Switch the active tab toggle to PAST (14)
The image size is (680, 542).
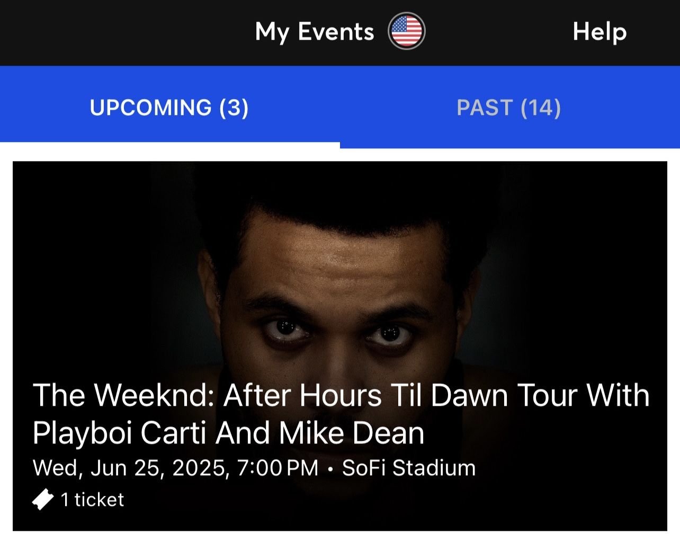coord(508,108)
